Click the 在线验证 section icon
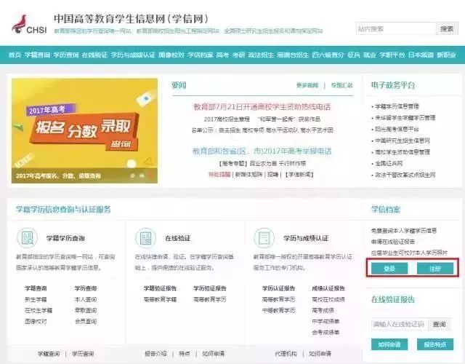Screen dimensions: 465x364 145,239
